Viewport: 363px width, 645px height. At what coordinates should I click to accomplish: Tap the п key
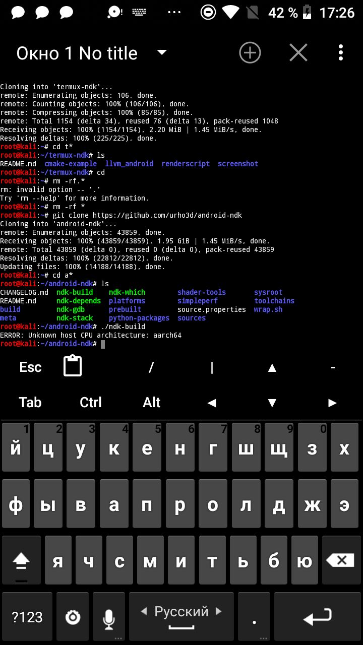tap(147, 503)
